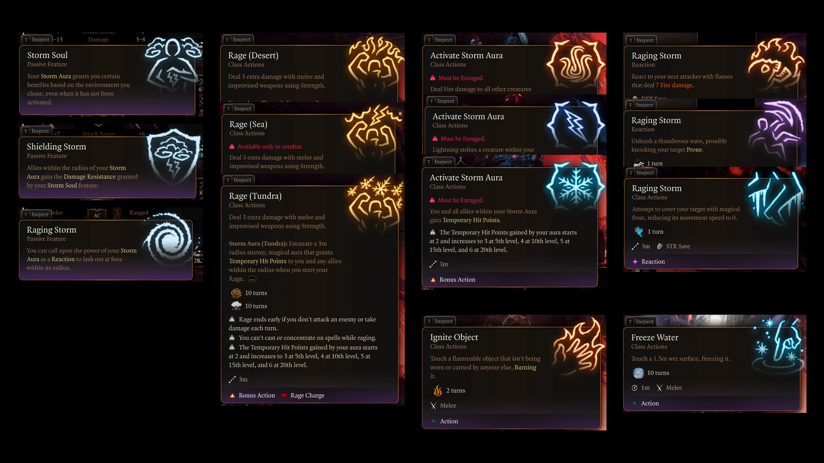This screenshot has width=824, height=463.
Task: Click the Storm Aura fire emblem
Action: pos(575,64)
